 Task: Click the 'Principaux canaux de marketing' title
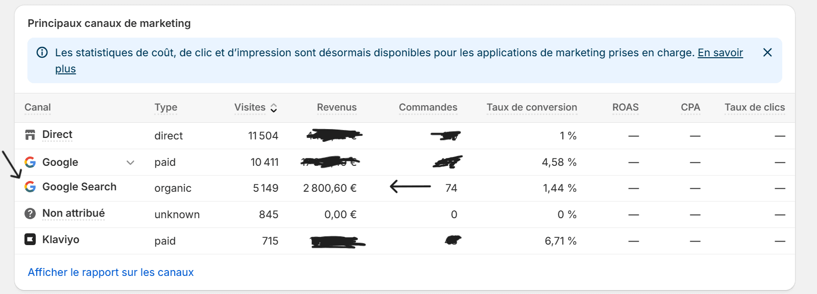109,23
